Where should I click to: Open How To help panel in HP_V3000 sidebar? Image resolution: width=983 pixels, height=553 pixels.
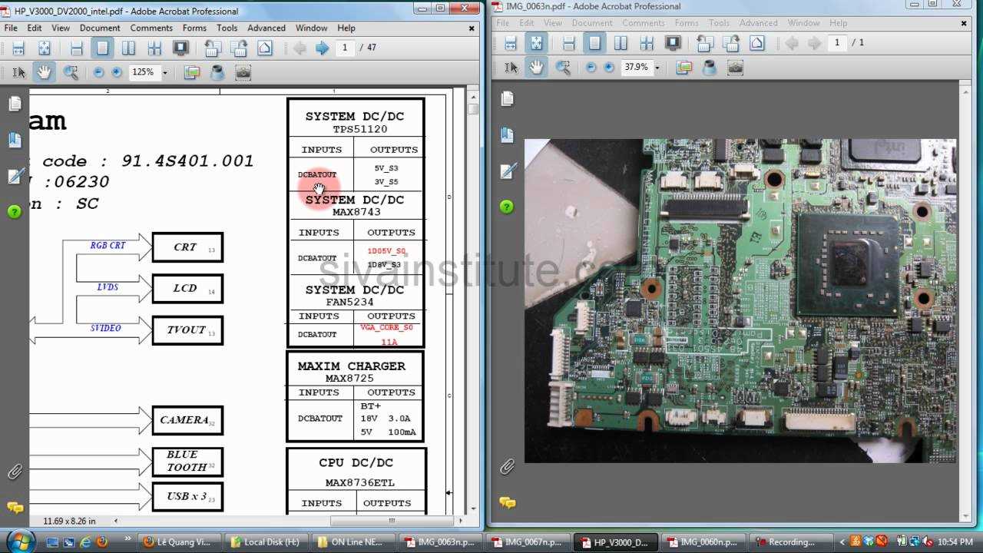pyautogui.click(x=15, y=211)
